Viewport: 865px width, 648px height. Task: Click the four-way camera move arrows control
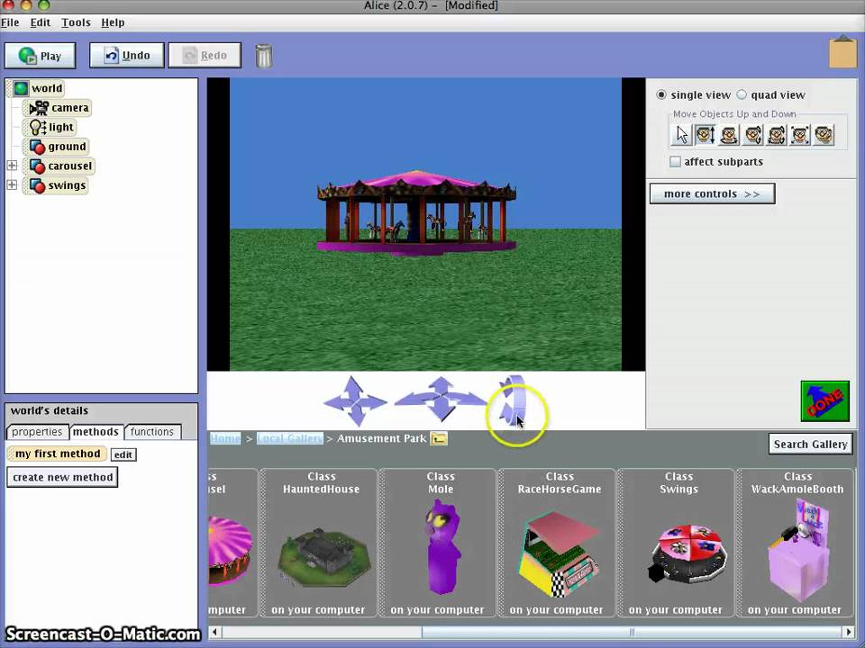click(x=354, y=401)
